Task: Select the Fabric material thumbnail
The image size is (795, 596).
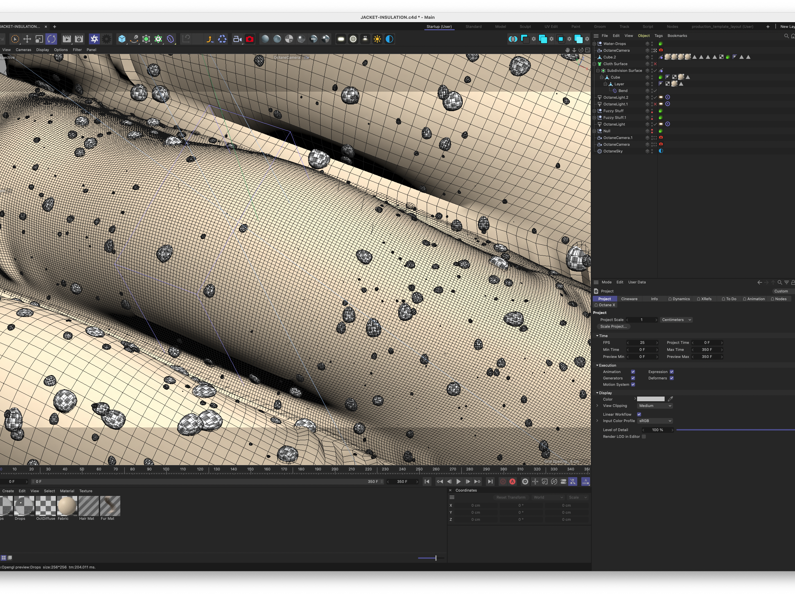Action: 67,506
